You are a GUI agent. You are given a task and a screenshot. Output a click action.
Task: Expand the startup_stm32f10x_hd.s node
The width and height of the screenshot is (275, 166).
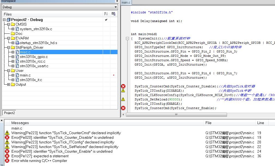[13, 43]
